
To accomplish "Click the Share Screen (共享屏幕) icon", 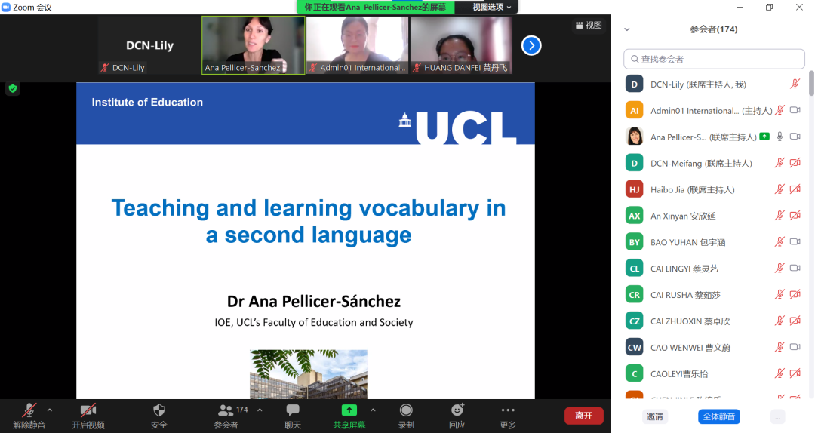I will tap(349, 411).
